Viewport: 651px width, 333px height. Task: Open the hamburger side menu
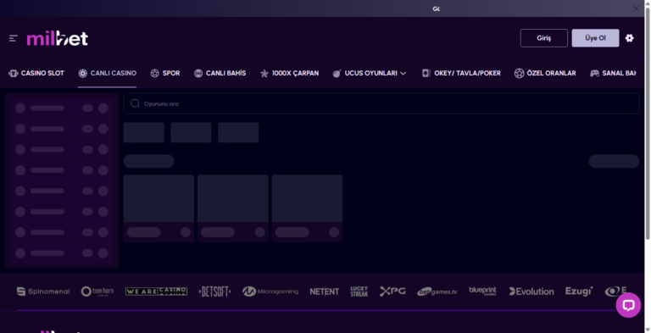pos(14,38)
